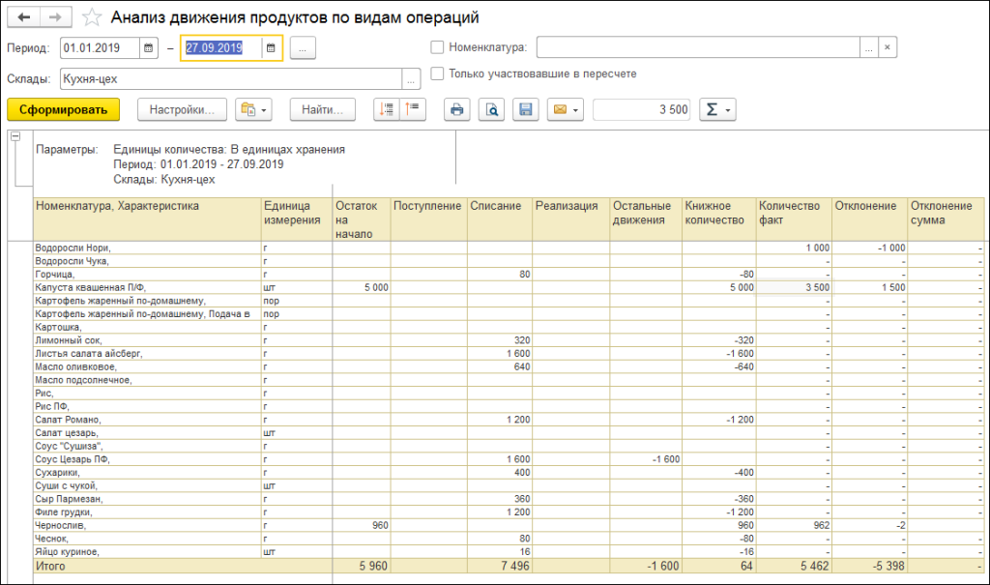Open the sum function dropdown
The image size is (990, 585).
click(x=716, y=109)
